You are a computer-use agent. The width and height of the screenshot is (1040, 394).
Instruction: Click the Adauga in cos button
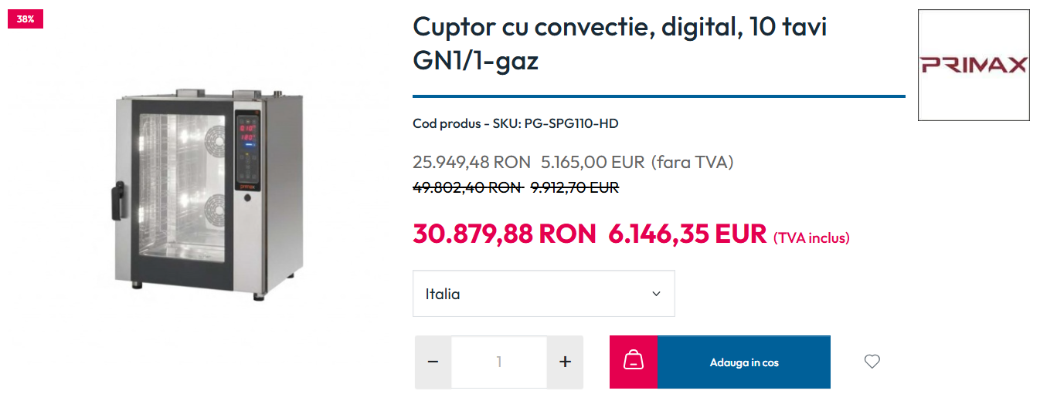click(x=744, y=362)
